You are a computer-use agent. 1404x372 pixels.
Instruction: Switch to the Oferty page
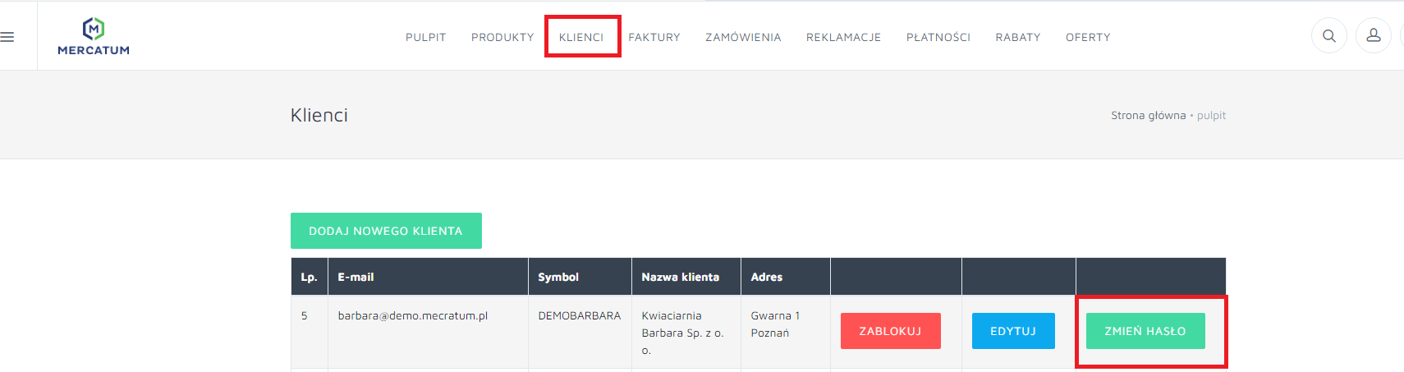(1088, 38)
